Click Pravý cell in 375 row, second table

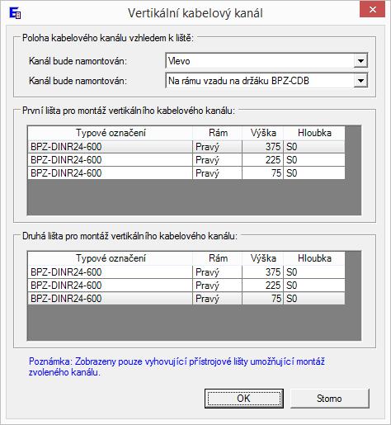pyautogui.click(x=217, y=272)
